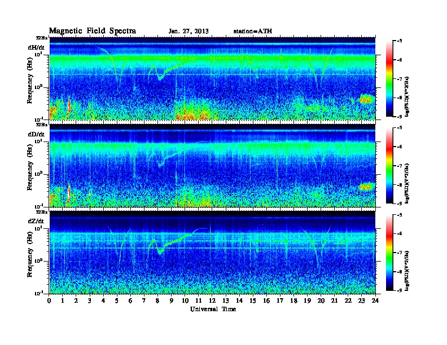The image size is (447, 345).
Task: Click the "32Hz" label atop the dH/dt panel
Action: [42, 38]
